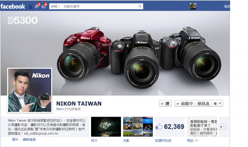Expand the more tabs dropdown labeled 4
This screenshot has width=248, height=147.
point(222,127)
